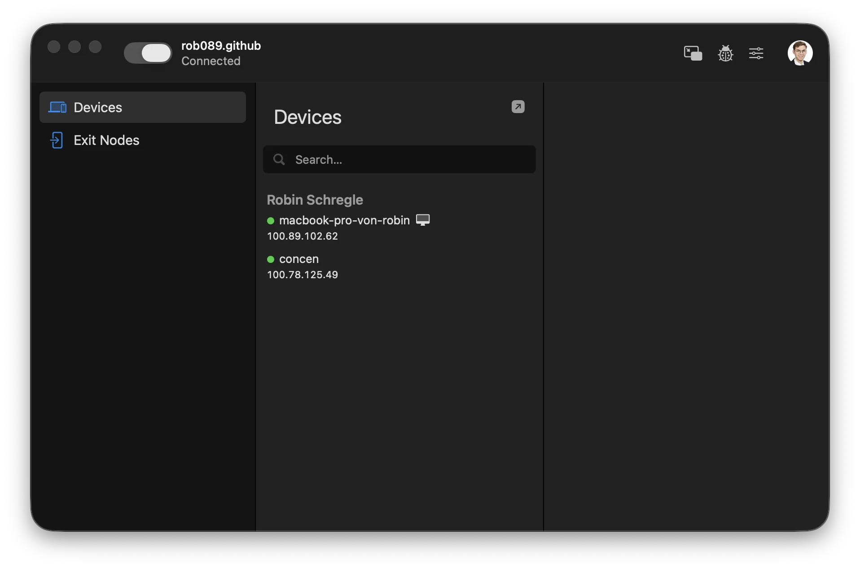The image size is (860, 569).
Task: Click the rob089.github account name
Action: pos(221,46)
